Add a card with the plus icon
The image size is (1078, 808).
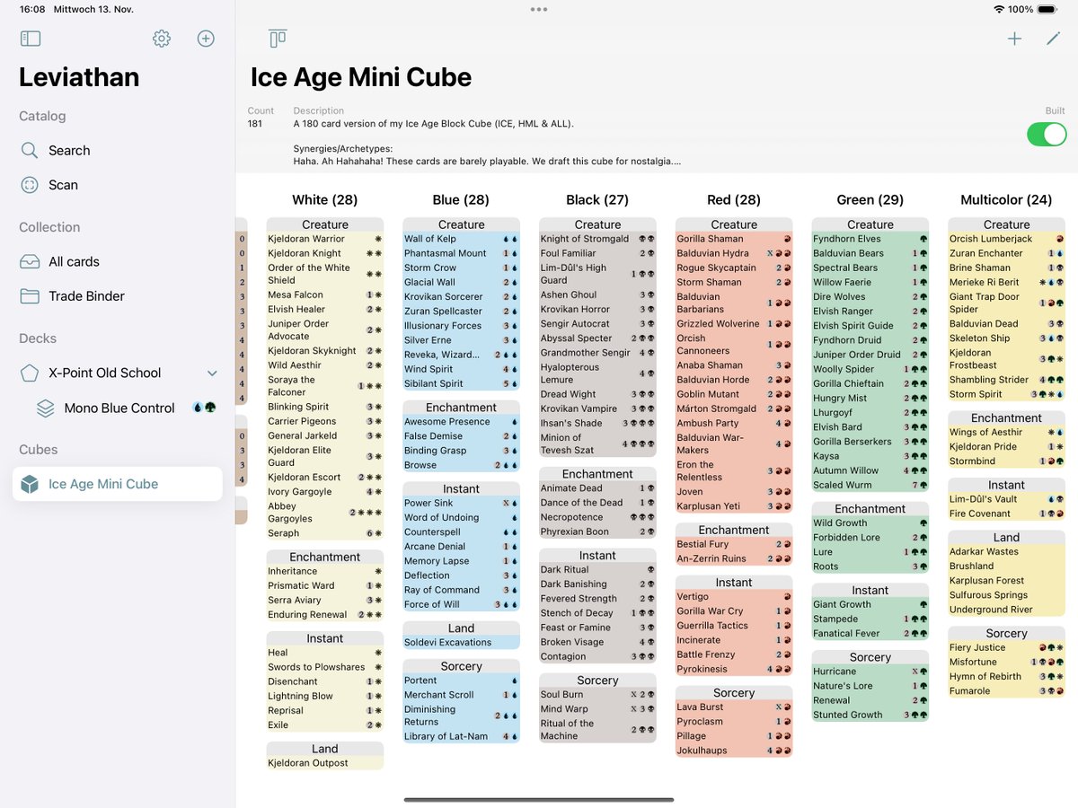click(1014, 39)
